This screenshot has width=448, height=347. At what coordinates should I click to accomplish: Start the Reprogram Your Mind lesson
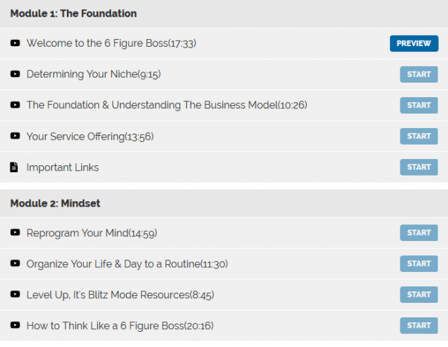(x=418, y=233)
